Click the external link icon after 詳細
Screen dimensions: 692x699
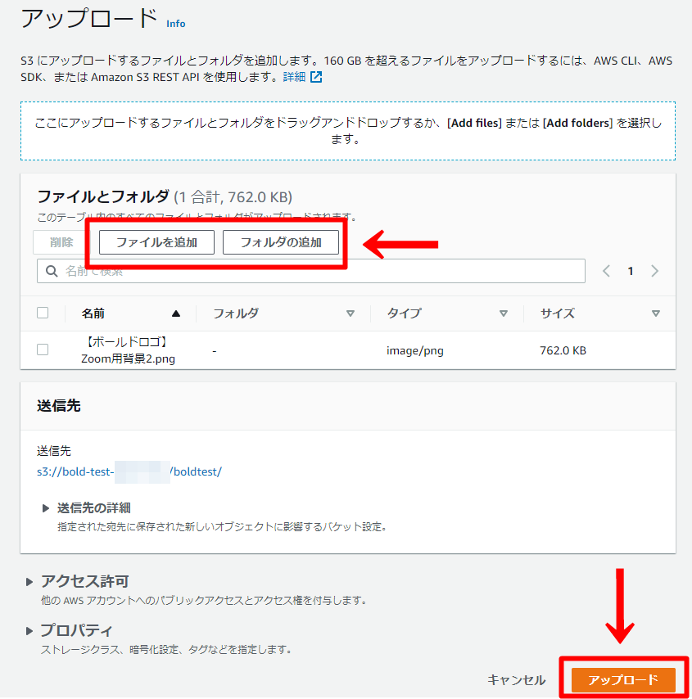tap(316, 77)
